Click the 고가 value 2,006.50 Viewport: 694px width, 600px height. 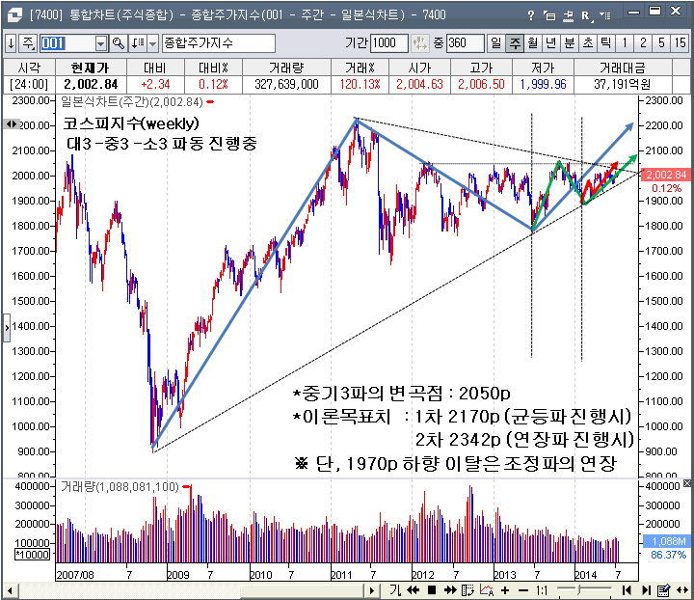pos(481,84)
